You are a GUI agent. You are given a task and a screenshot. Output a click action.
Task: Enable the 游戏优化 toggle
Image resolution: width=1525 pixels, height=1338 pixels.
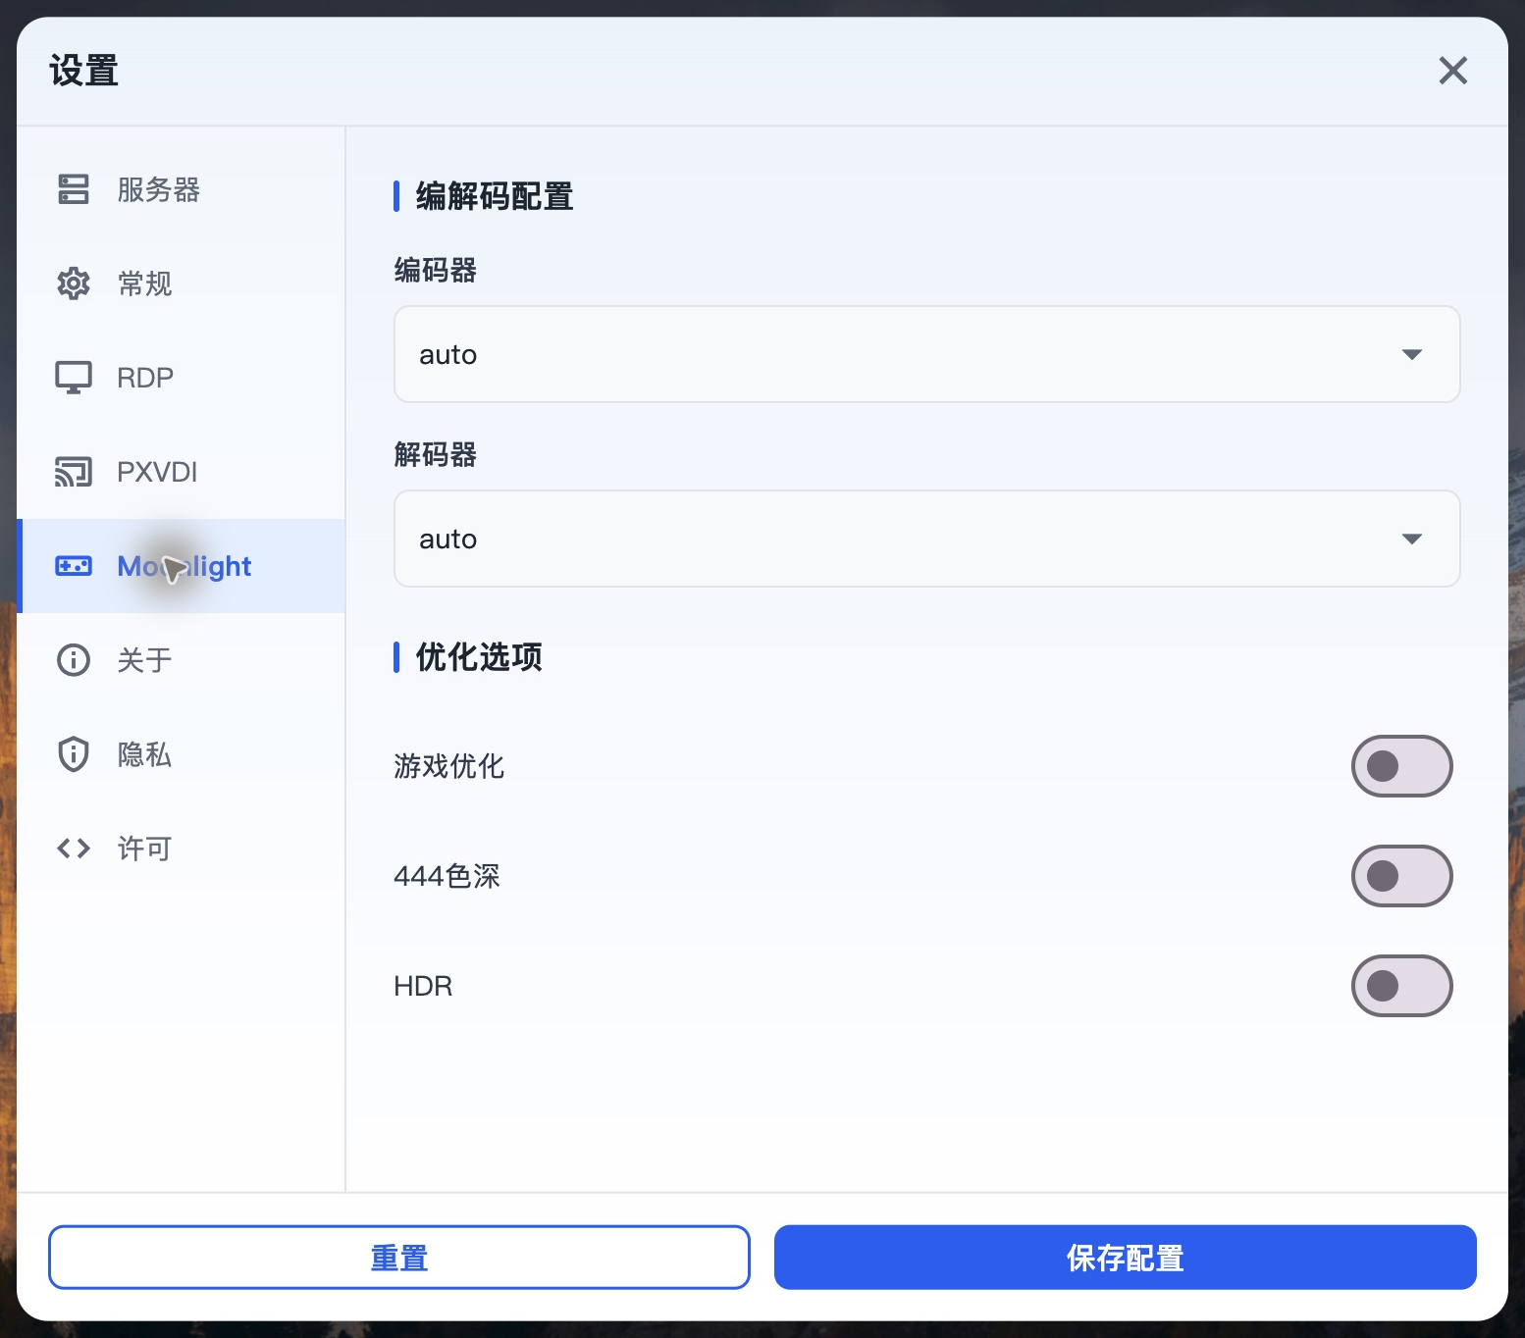coord(1402,766)
